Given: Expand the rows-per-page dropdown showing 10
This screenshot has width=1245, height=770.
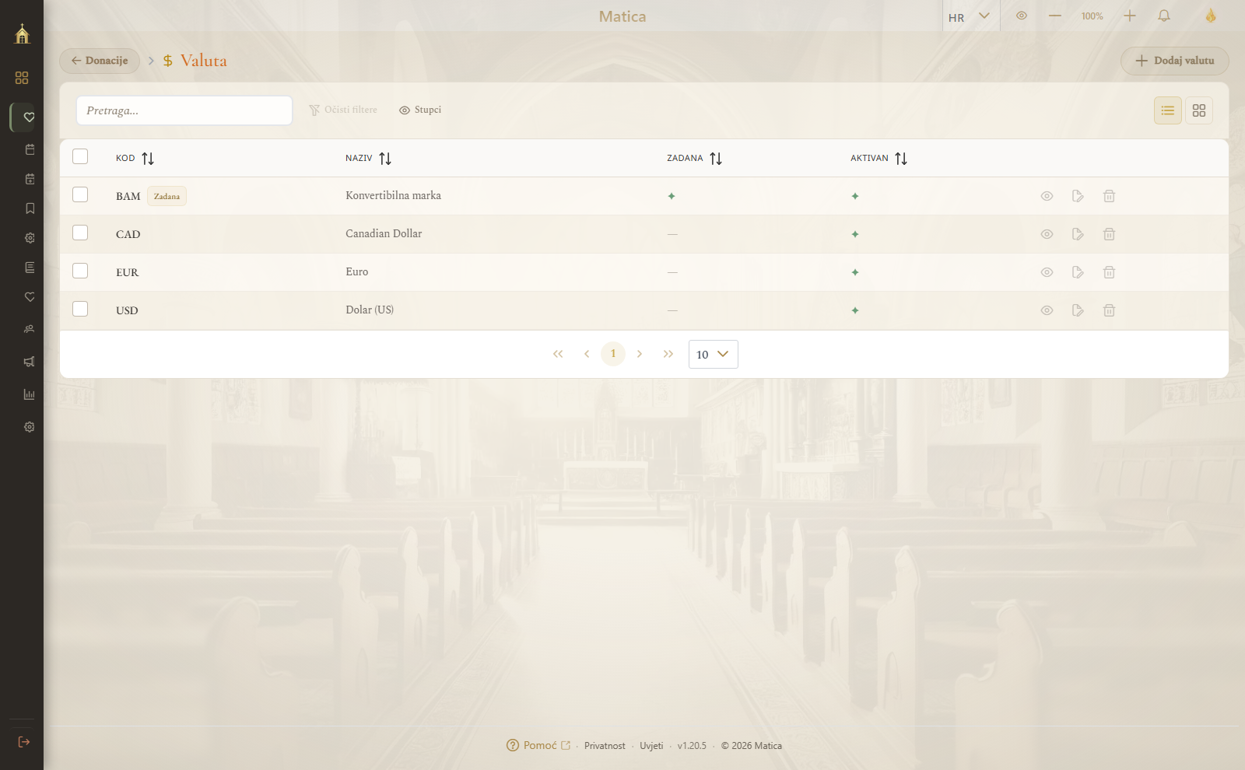Looking at the screenshot, I should point(714,355).
